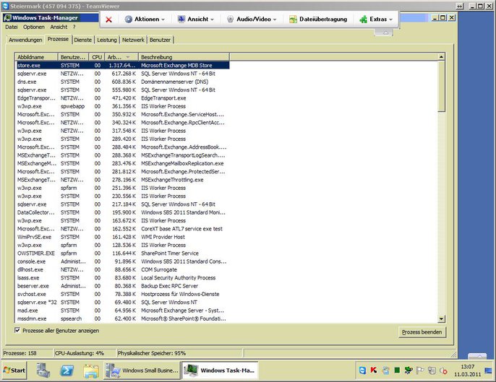Click the Start button
Viewport: 496px width, 382px height.
click(14, 370)
